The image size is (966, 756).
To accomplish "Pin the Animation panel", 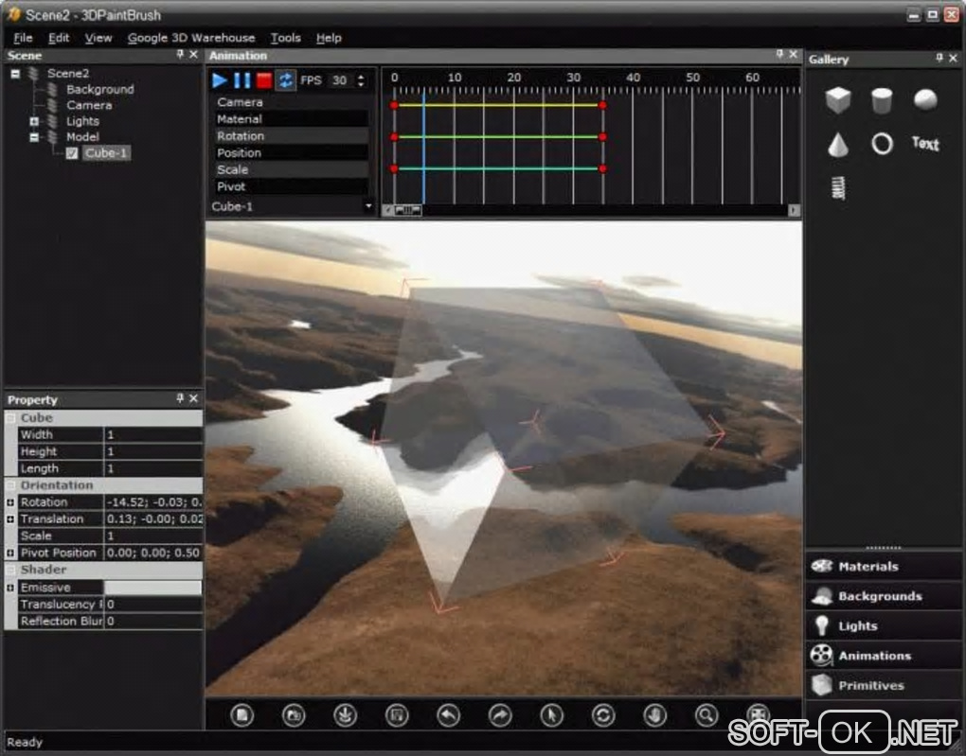I will 780,54.
